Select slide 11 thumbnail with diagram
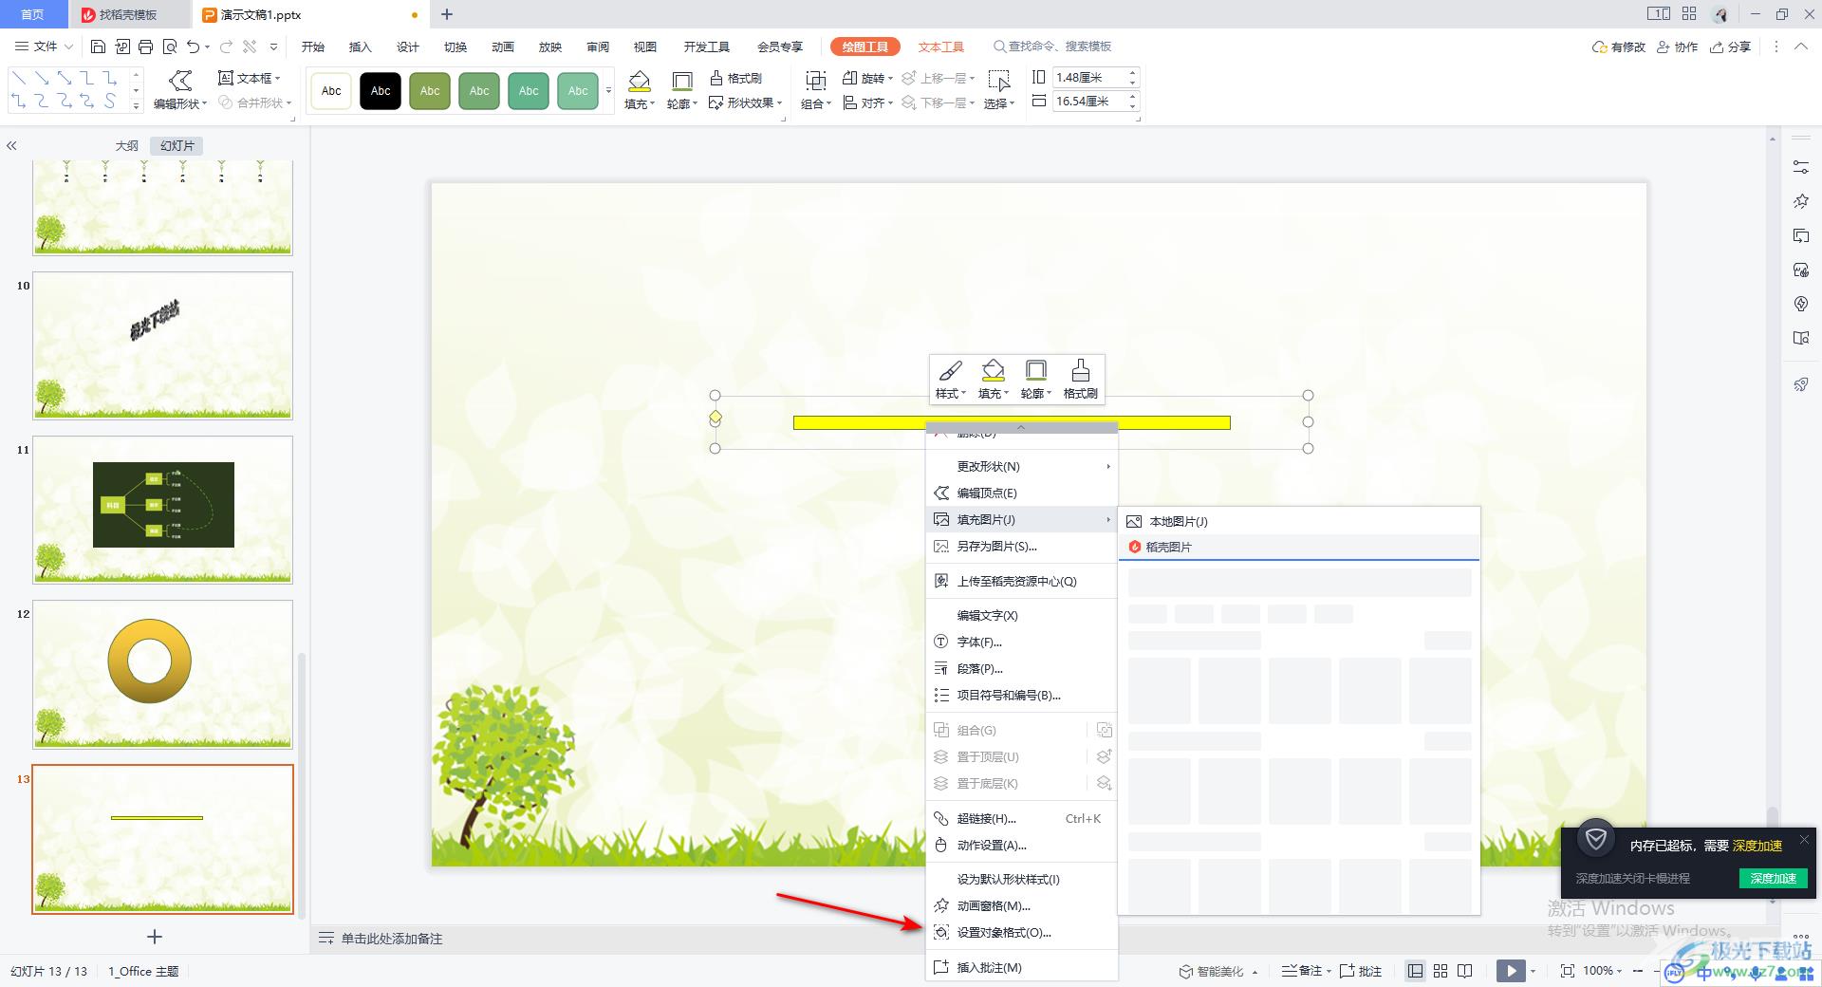Screen dimensions: 1822x987 tap(163, 510)
